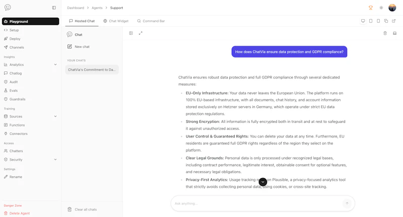Expand the Security chevron

coord(55,160)
